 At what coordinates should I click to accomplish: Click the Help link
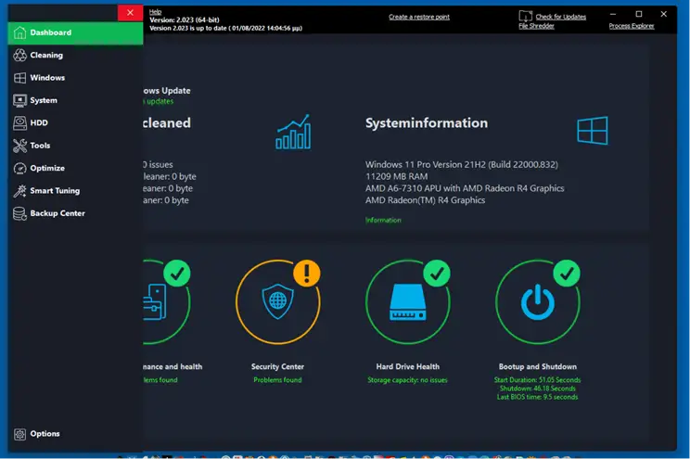[x=155, y=12]
